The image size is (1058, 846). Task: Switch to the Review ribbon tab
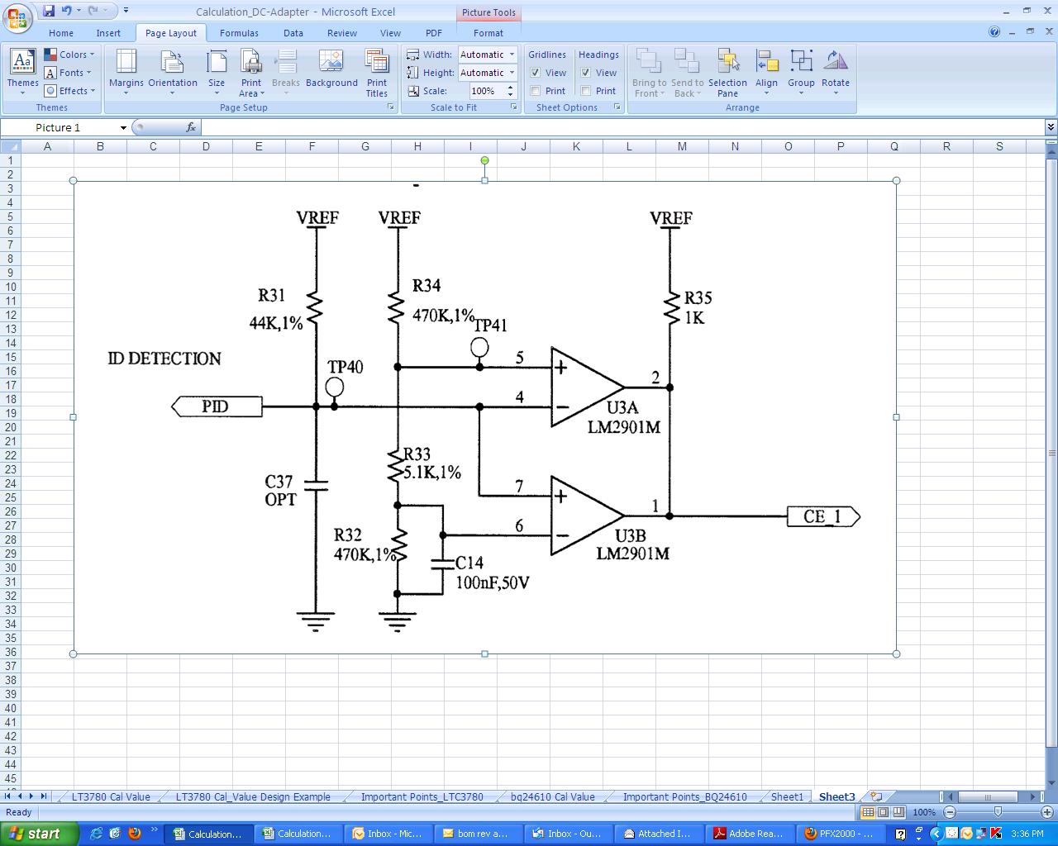coord(342,33)
